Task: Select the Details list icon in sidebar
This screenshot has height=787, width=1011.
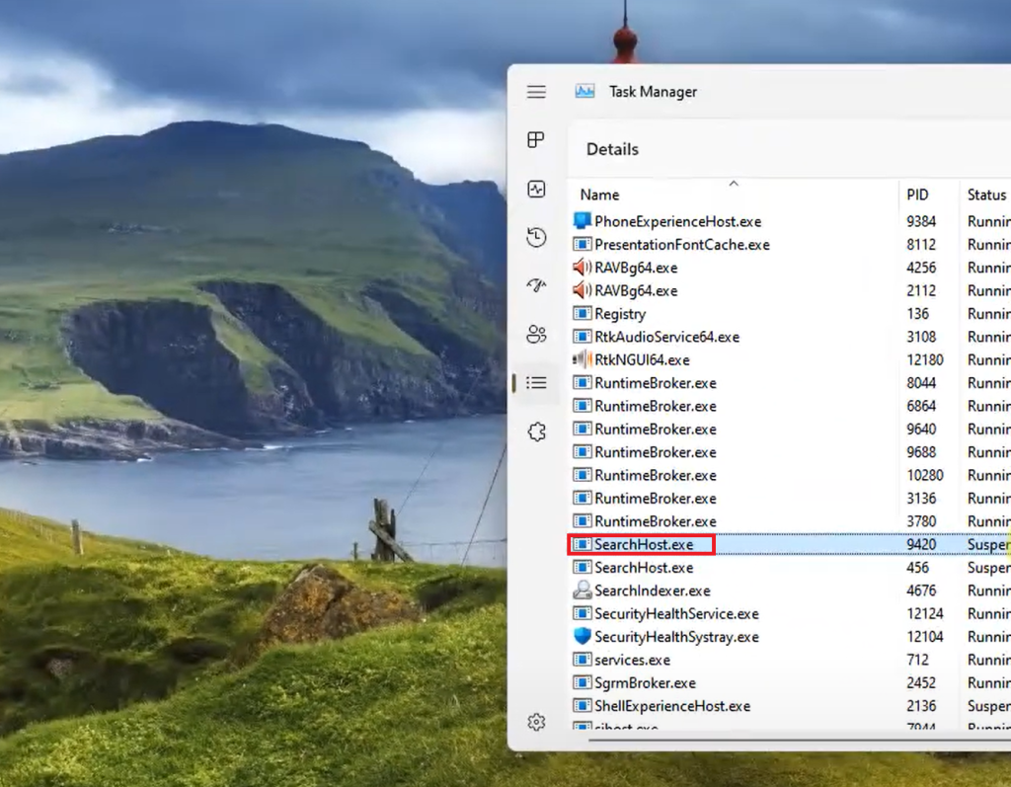Action: click(536, 383)
